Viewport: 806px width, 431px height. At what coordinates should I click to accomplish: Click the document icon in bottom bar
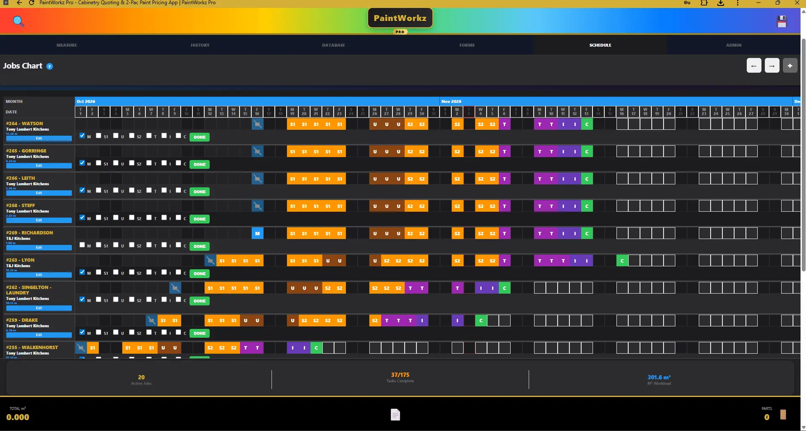click(x=395, y=415)
